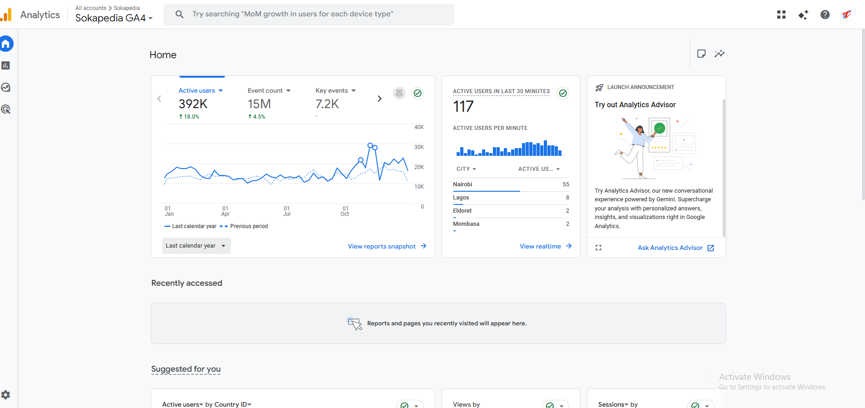Expand the launch announcement card fullscreen icon

coord(598,248)
